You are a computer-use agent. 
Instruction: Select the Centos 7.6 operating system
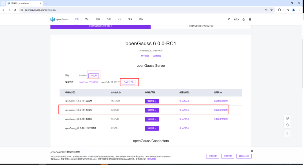(x=129, y=82)
